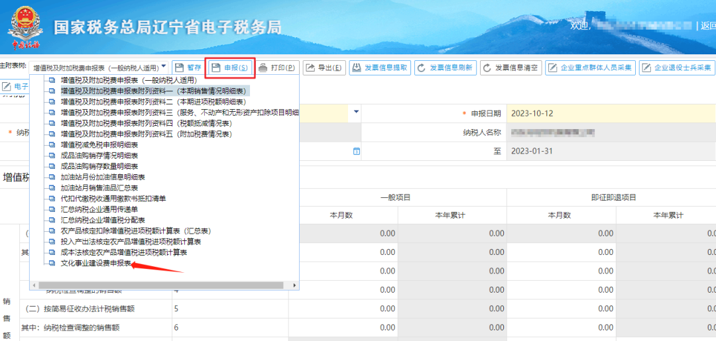Click the edit pencil icon on 企业重点群体人员采集
This screenshot has height=341, width=716.
(x=552, y=68)
